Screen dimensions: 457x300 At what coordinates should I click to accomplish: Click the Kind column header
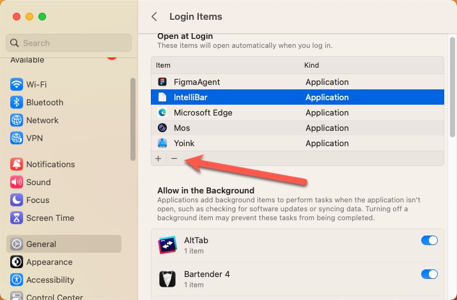311,65
